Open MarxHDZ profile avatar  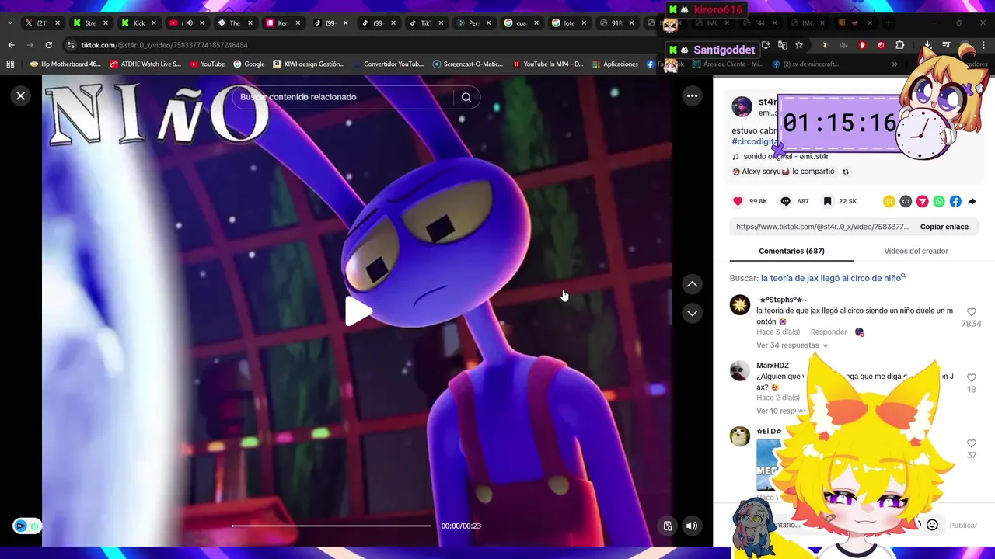pyautogui.click(x=739, y=370)
